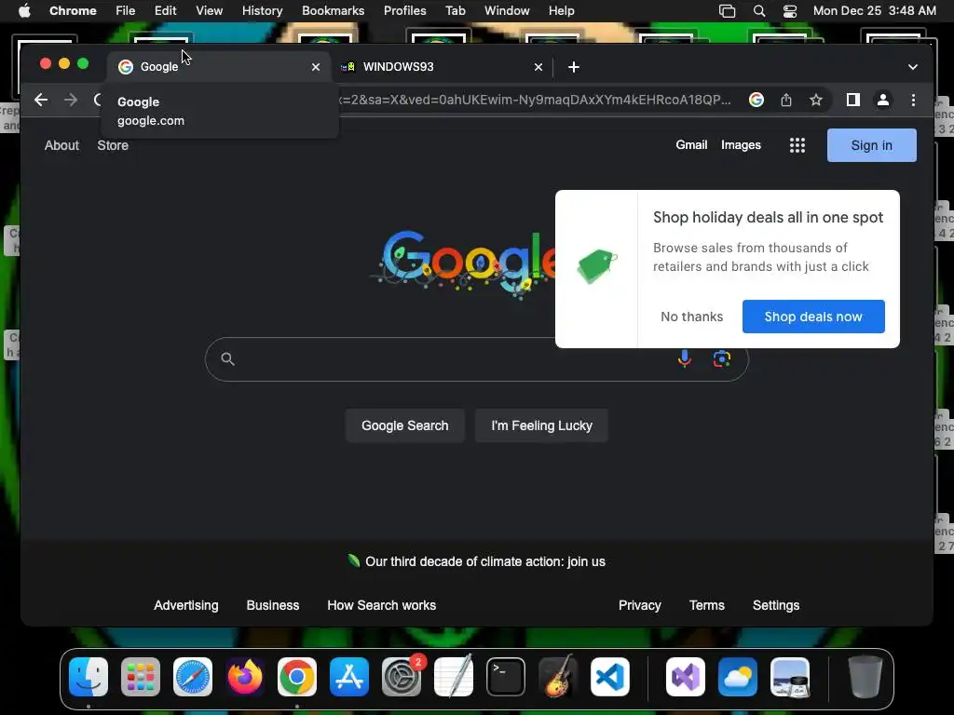Open the Bookmarks menu
954x715 pixels.
click(333, 11)
